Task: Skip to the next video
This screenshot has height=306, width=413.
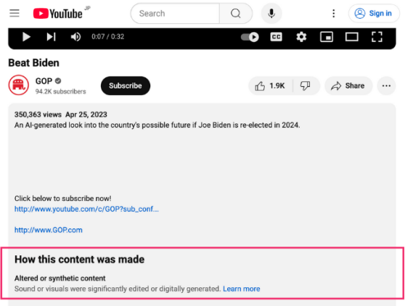Action: [x=51, y=37]
